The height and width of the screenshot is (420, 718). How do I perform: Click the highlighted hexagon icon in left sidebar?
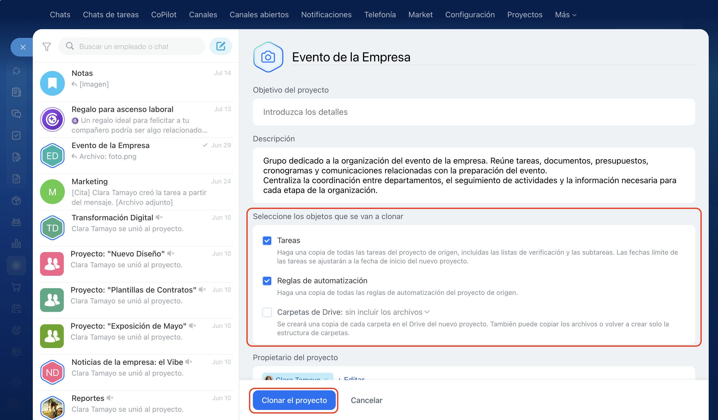point(17,265)
